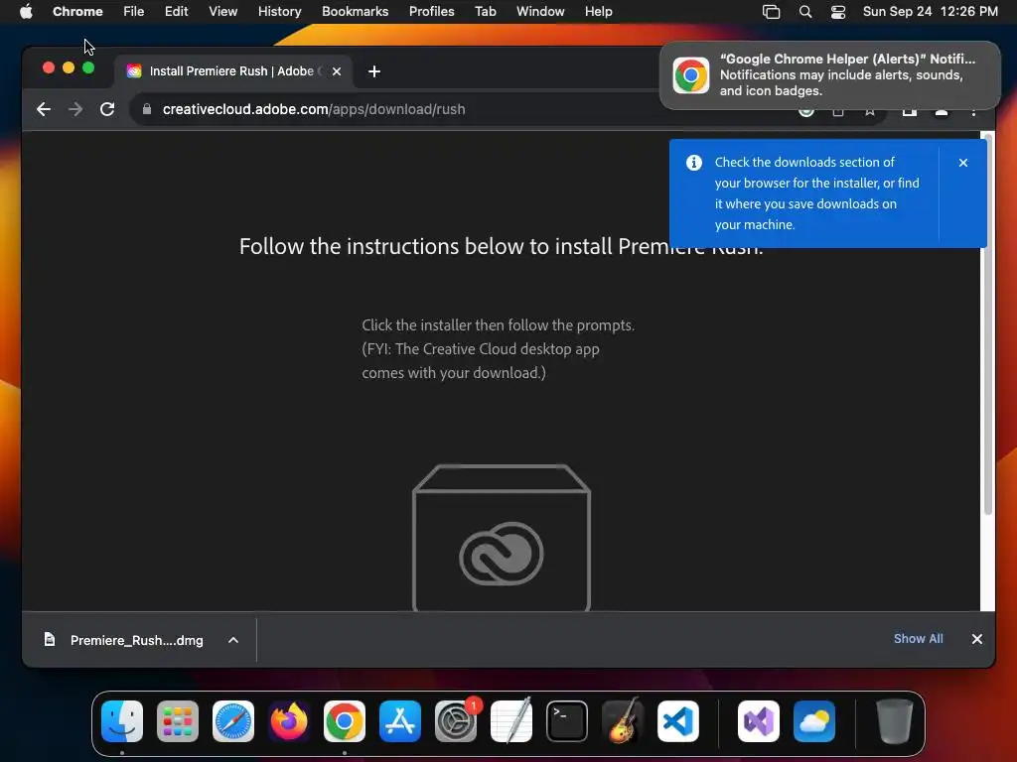1017x762 pixels.
Task: Open the Profiles menu
Action: pos(432,12)
